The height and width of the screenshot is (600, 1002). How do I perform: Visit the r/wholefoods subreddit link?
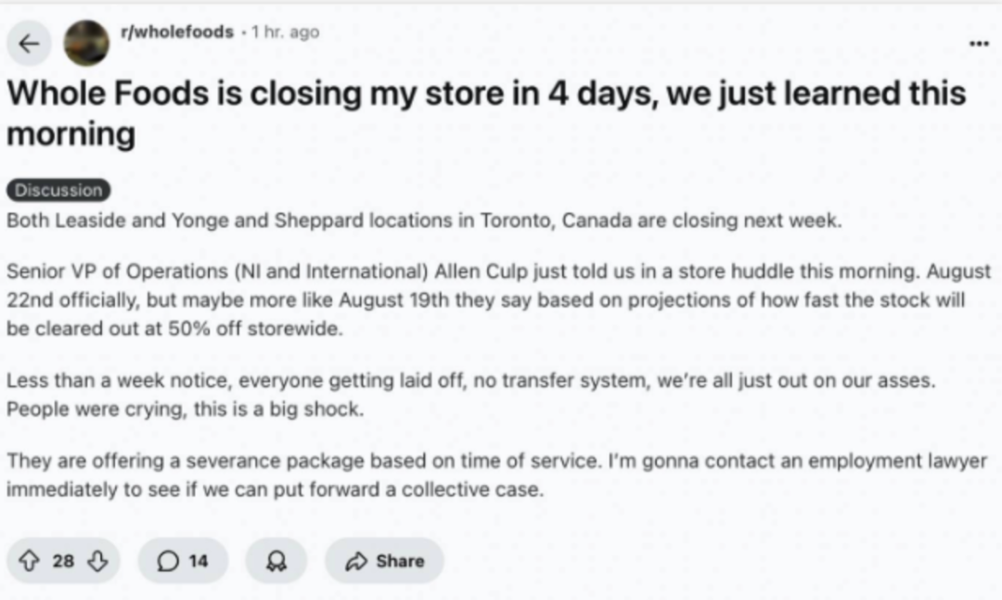pyautogui.click(x=177, y=32)
